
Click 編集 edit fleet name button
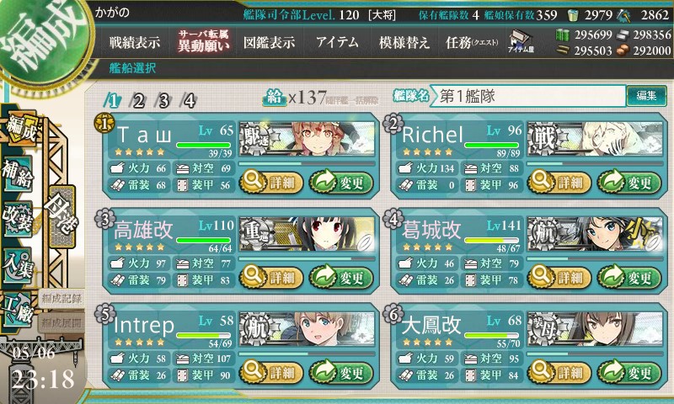click(646, 95)
